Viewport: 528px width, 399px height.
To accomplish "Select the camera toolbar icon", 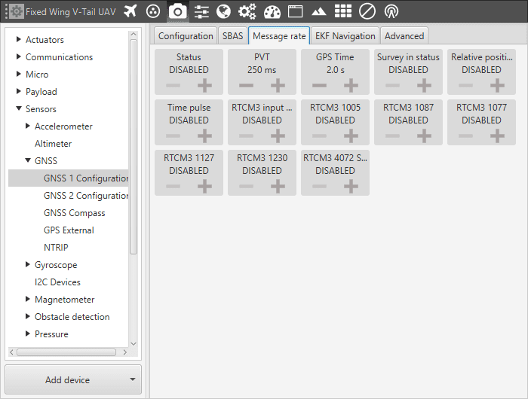I will (x=177, y=12).
